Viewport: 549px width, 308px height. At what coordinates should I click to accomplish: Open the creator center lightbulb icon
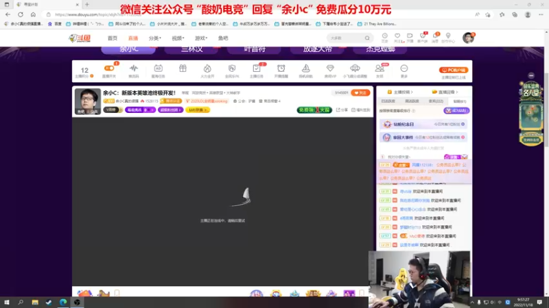tap(448, 38)
